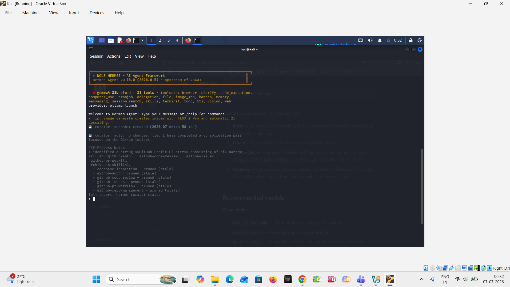Open the terminal Edit menu
510x287 pixels.
coord(127,56)
